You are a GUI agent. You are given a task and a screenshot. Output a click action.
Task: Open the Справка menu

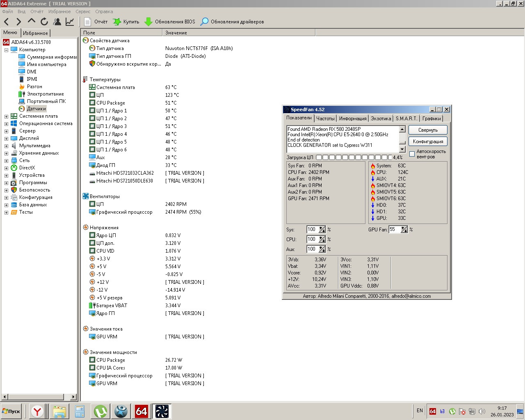click(x=104, y=11)
